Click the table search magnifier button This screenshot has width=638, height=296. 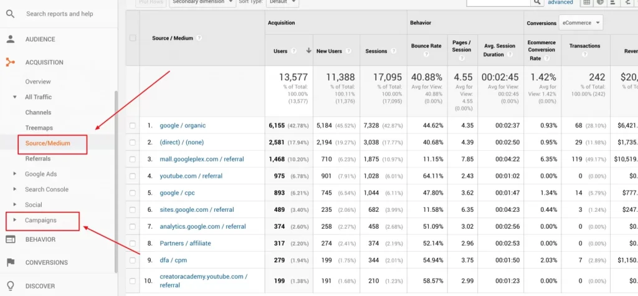click(x=538, y=2)
